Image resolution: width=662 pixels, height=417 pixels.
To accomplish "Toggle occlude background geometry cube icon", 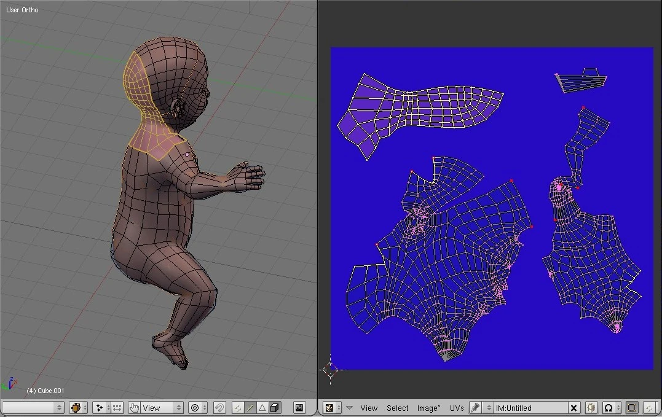I will pos(275,408).
